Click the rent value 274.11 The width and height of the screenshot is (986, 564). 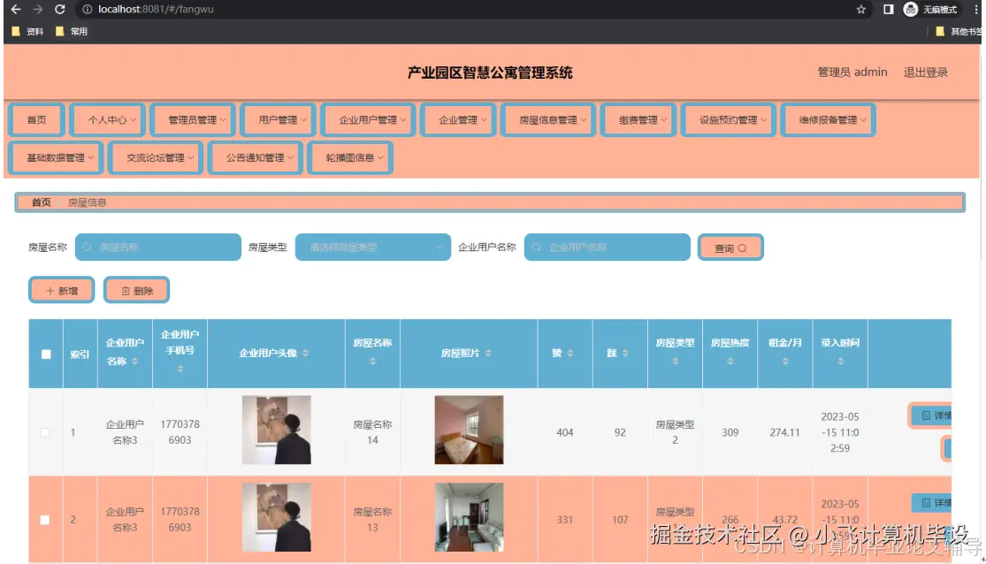[784, 432]
